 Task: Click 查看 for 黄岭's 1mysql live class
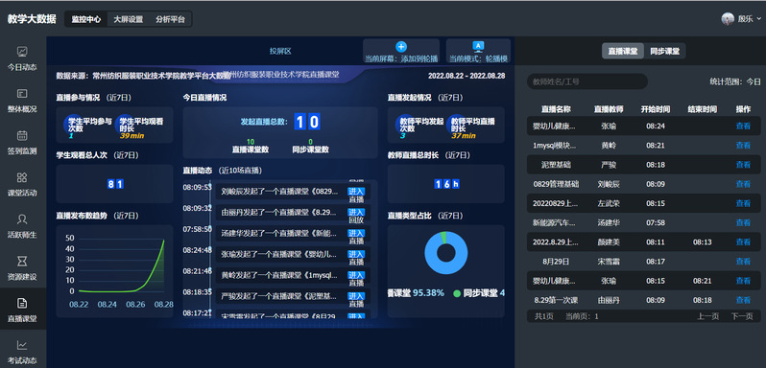pos(743,146)
